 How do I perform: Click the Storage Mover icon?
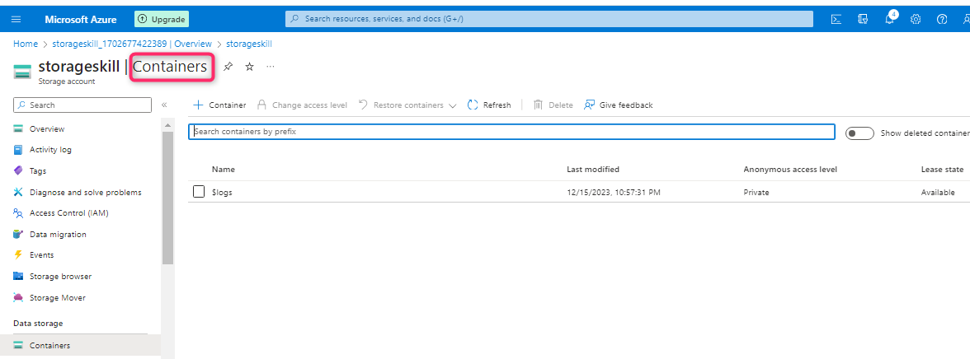[x=18, y=297]
